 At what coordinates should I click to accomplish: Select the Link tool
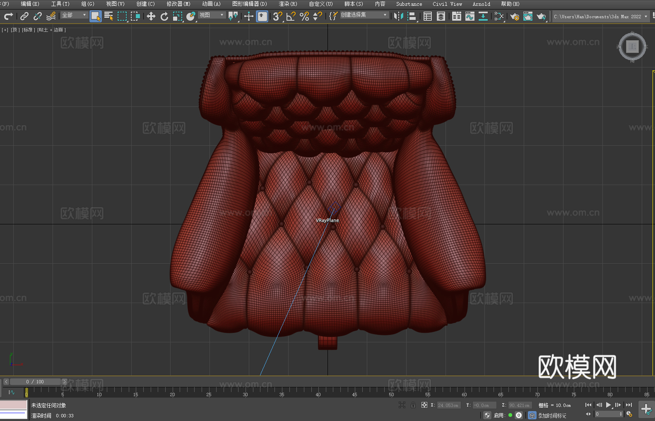click(24, 16)
